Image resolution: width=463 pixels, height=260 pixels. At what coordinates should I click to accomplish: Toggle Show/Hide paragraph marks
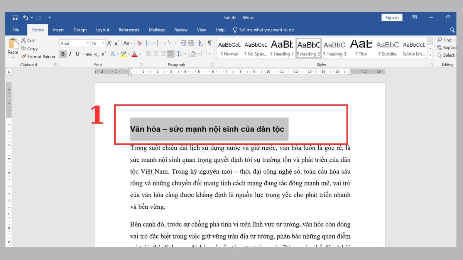click(210, 43)
